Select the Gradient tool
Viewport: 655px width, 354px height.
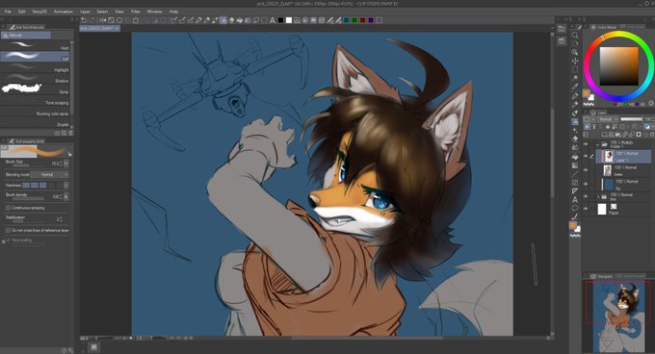[x=575, y=165]
